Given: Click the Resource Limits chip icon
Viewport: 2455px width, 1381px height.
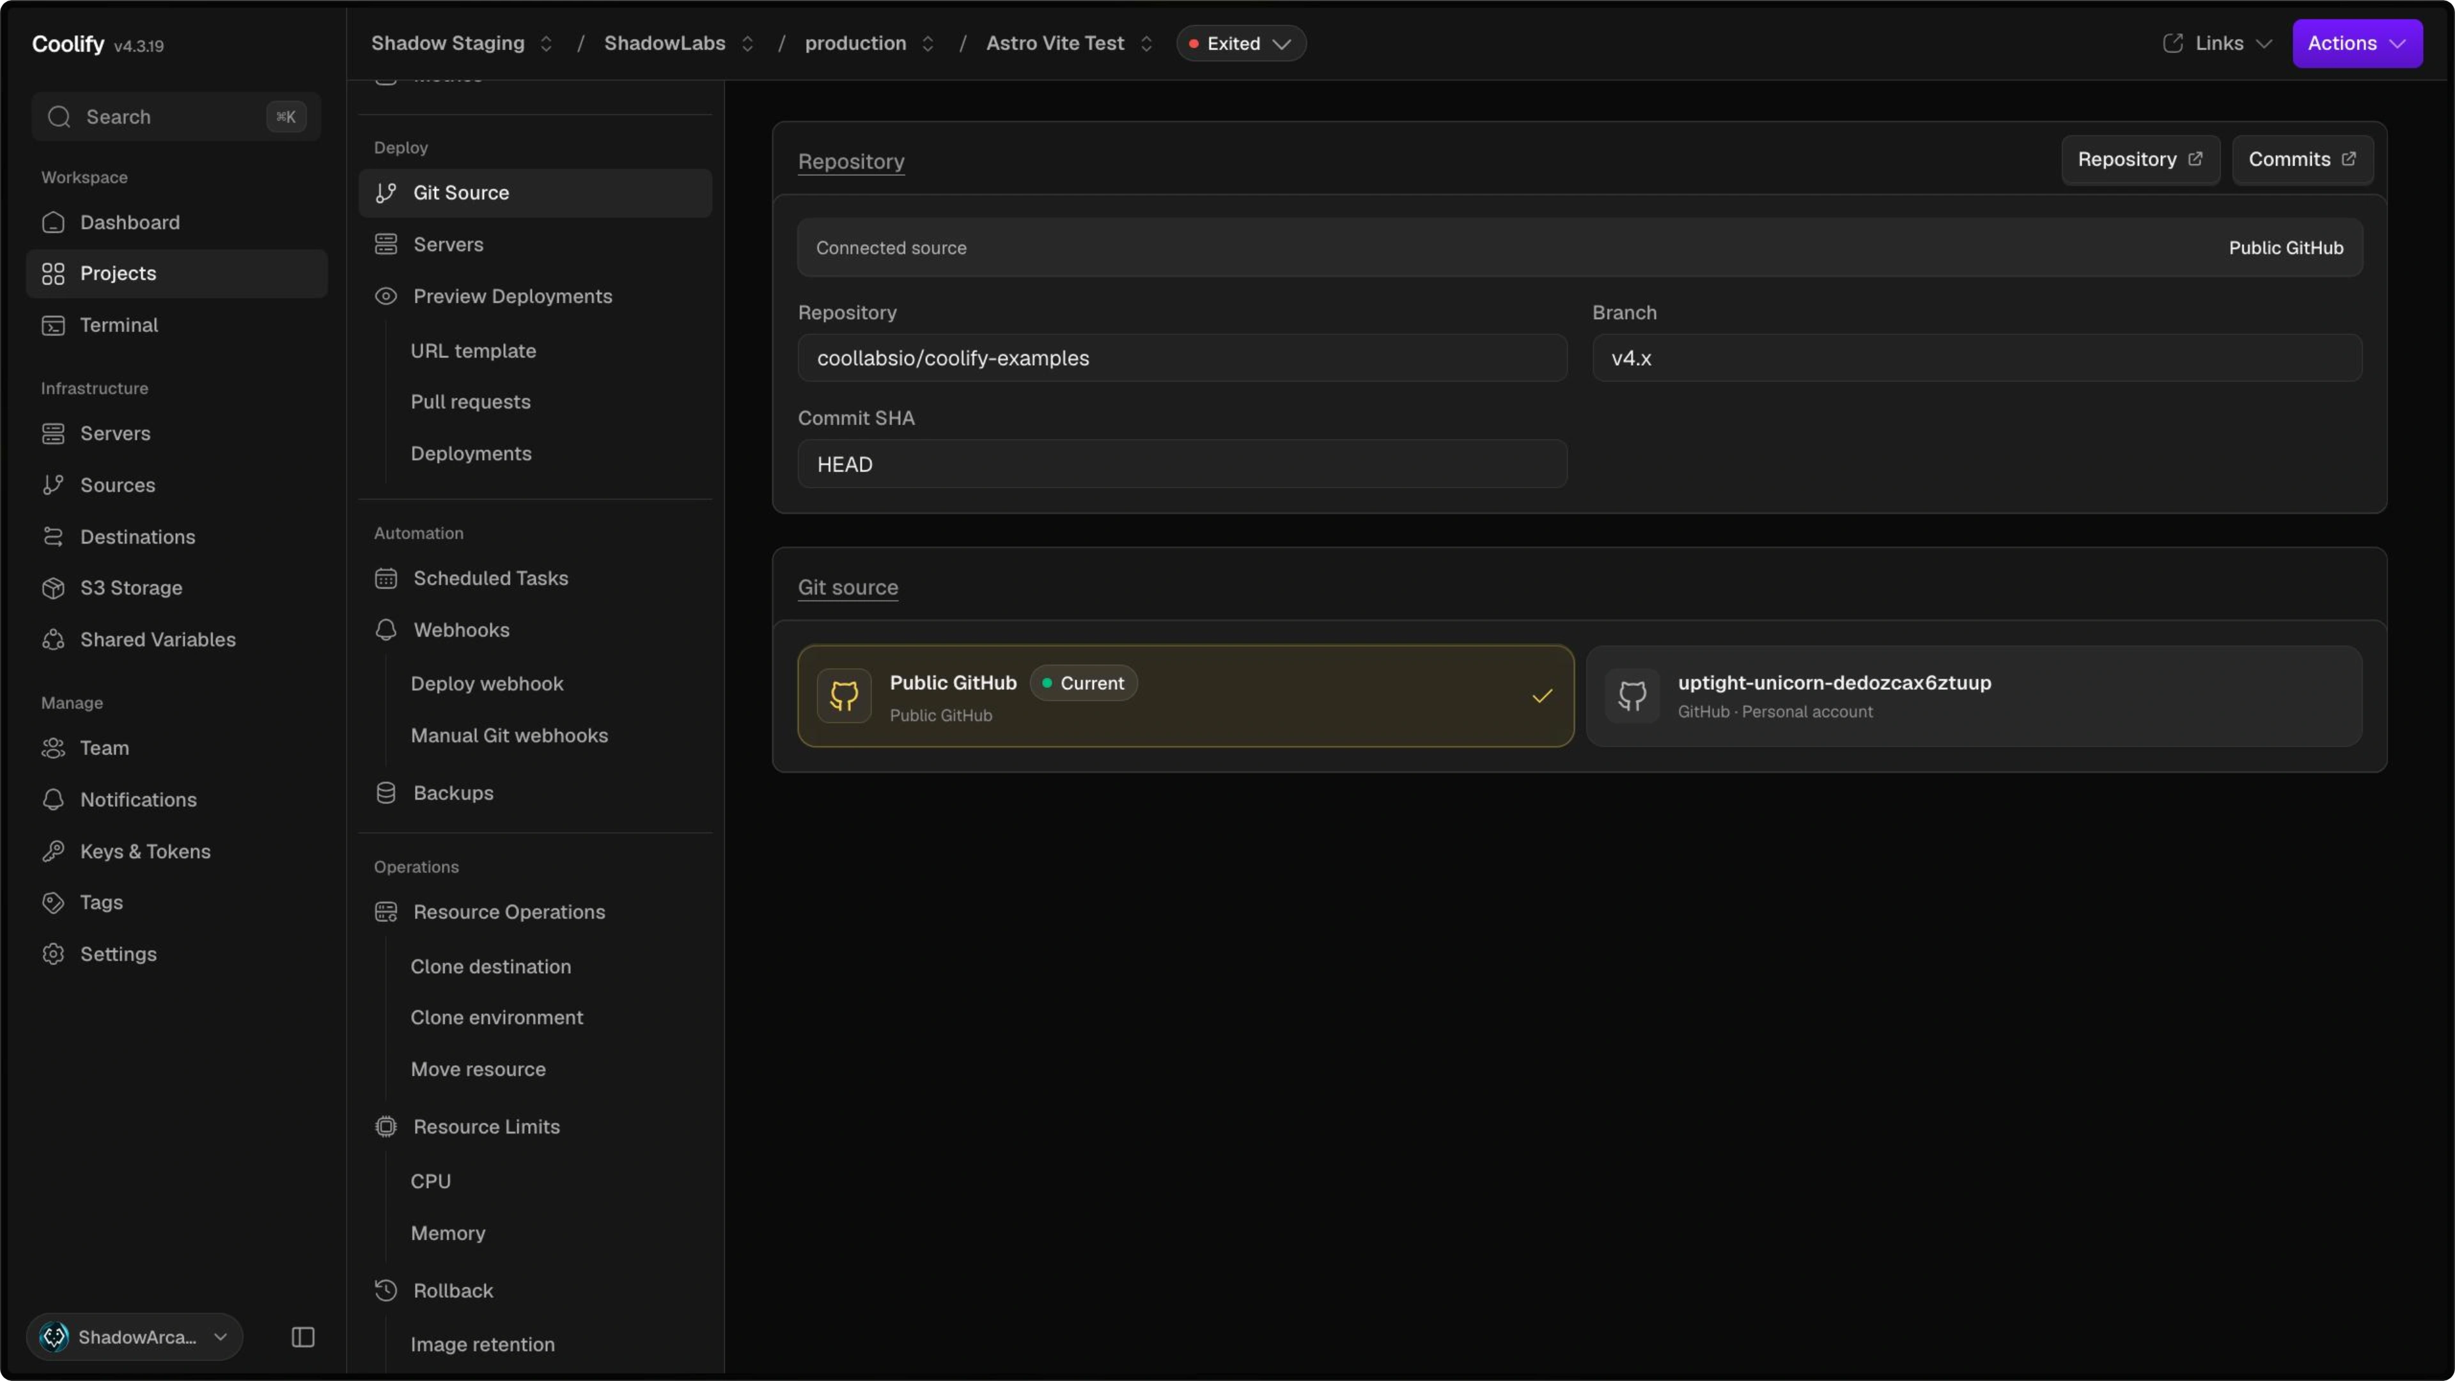Looking at the screenshot, I should coord(386,1127).
